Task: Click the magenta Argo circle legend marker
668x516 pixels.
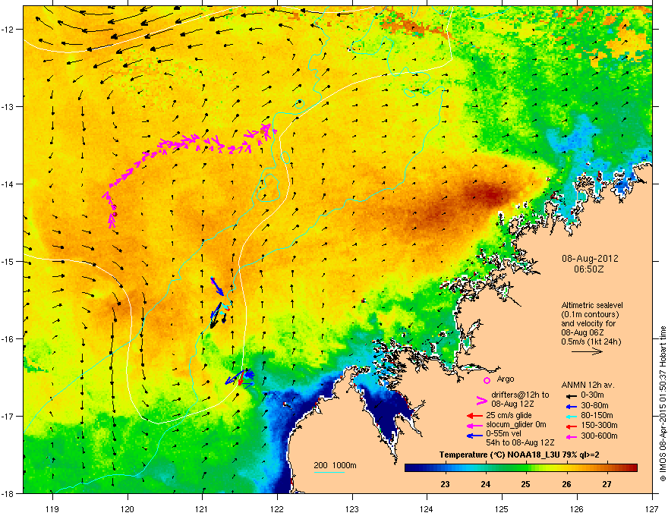Action: click(x=487, y=380)
